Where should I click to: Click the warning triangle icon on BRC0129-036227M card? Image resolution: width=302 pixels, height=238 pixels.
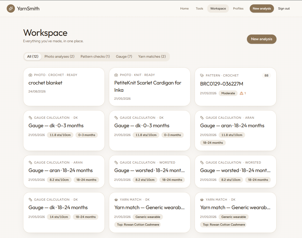241,93
